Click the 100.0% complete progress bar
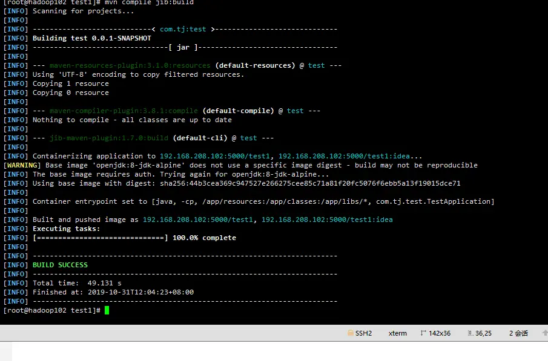Viewport: 548px width, 361px height. pyautogui.click(x=134, y=238)
